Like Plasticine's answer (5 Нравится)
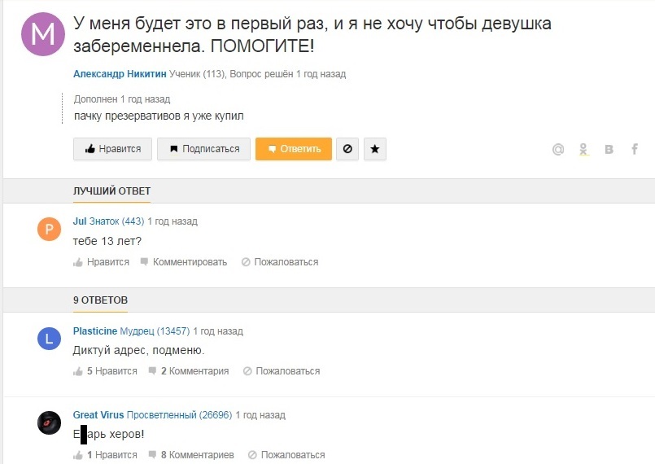This screenshot has width=655, height=464. pyautogui.click(x=105, y=371)
